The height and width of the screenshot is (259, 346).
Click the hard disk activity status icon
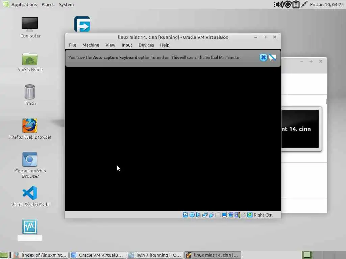click(x=186, y=215)
